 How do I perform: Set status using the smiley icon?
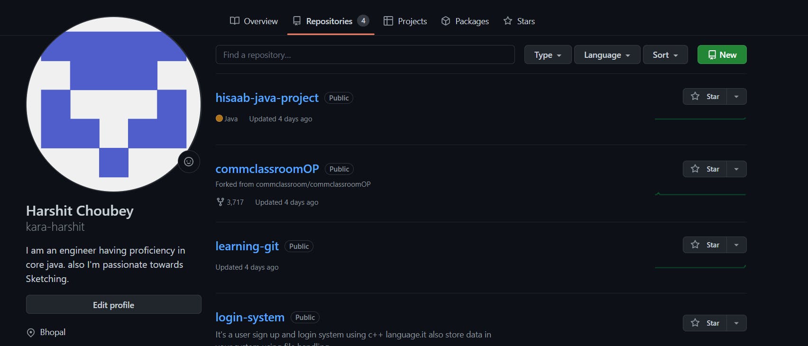click(x=189, y=162)
